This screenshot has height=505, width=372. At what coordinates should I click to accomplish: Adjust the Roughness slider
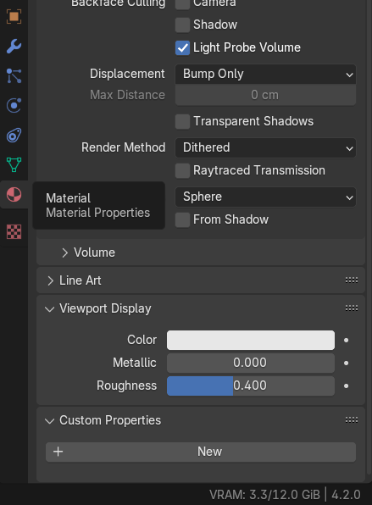pos(251,386)
